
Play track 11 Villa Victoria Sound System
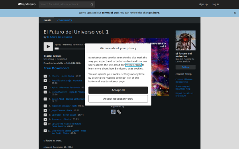[x=45, y=131]
